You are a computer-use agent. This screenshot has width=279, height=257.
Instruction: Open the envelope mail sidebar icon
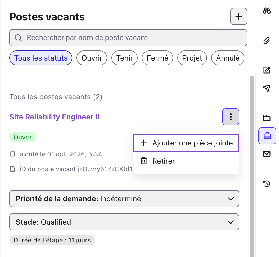(267, 154)
